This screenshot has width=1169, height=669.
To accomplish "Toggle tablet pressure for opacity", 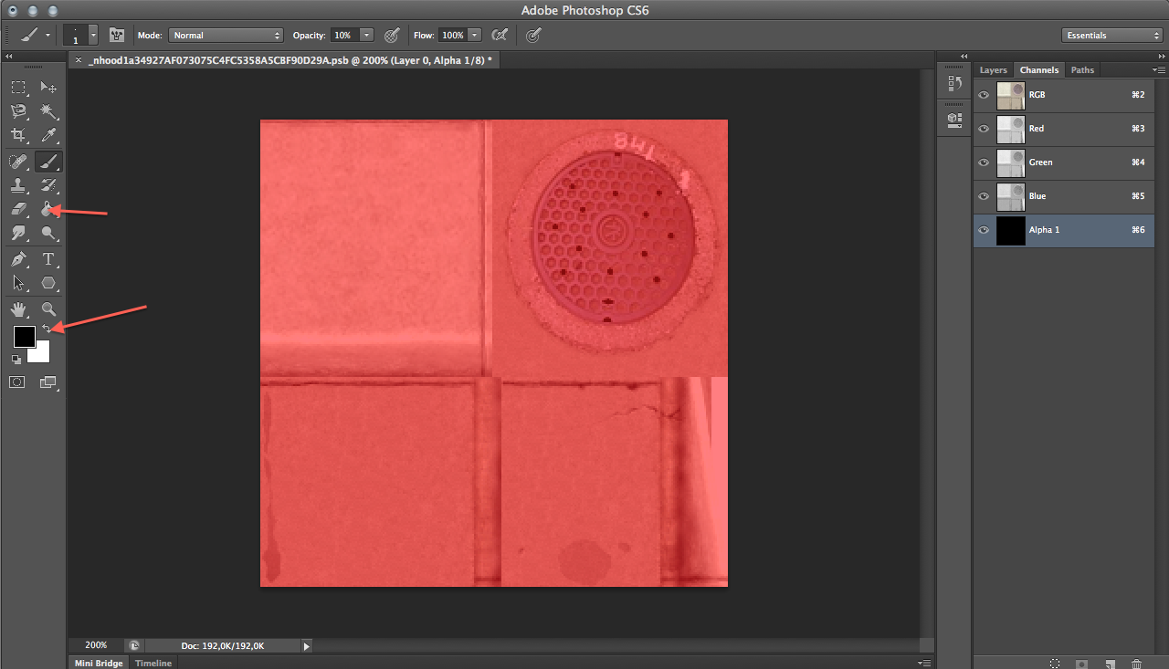I will pos(392,35).
